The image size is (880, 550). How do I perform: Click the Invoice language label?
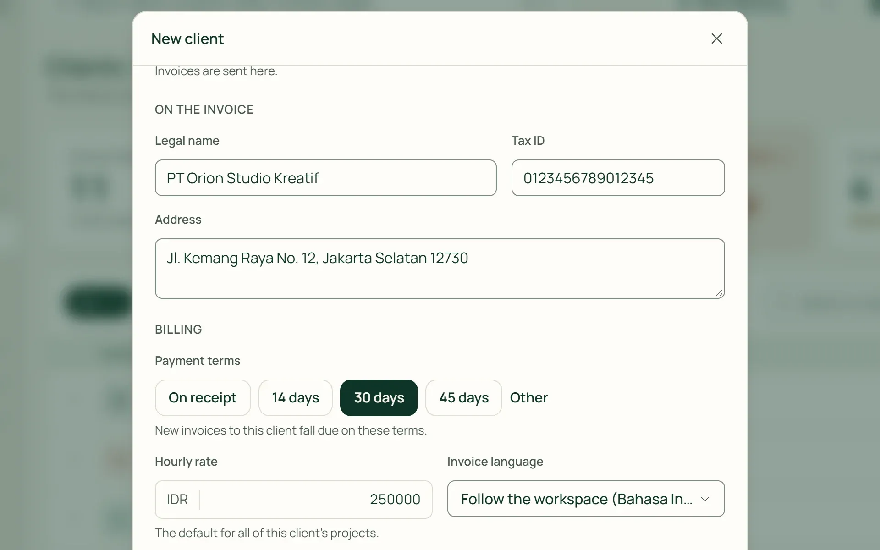click(495, 462)
